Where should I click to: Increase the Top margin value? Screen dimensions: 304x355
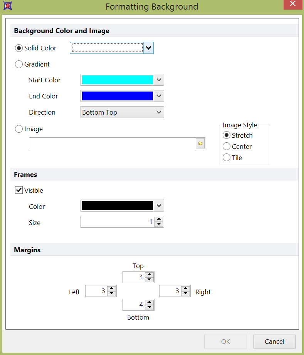(149, 275)
